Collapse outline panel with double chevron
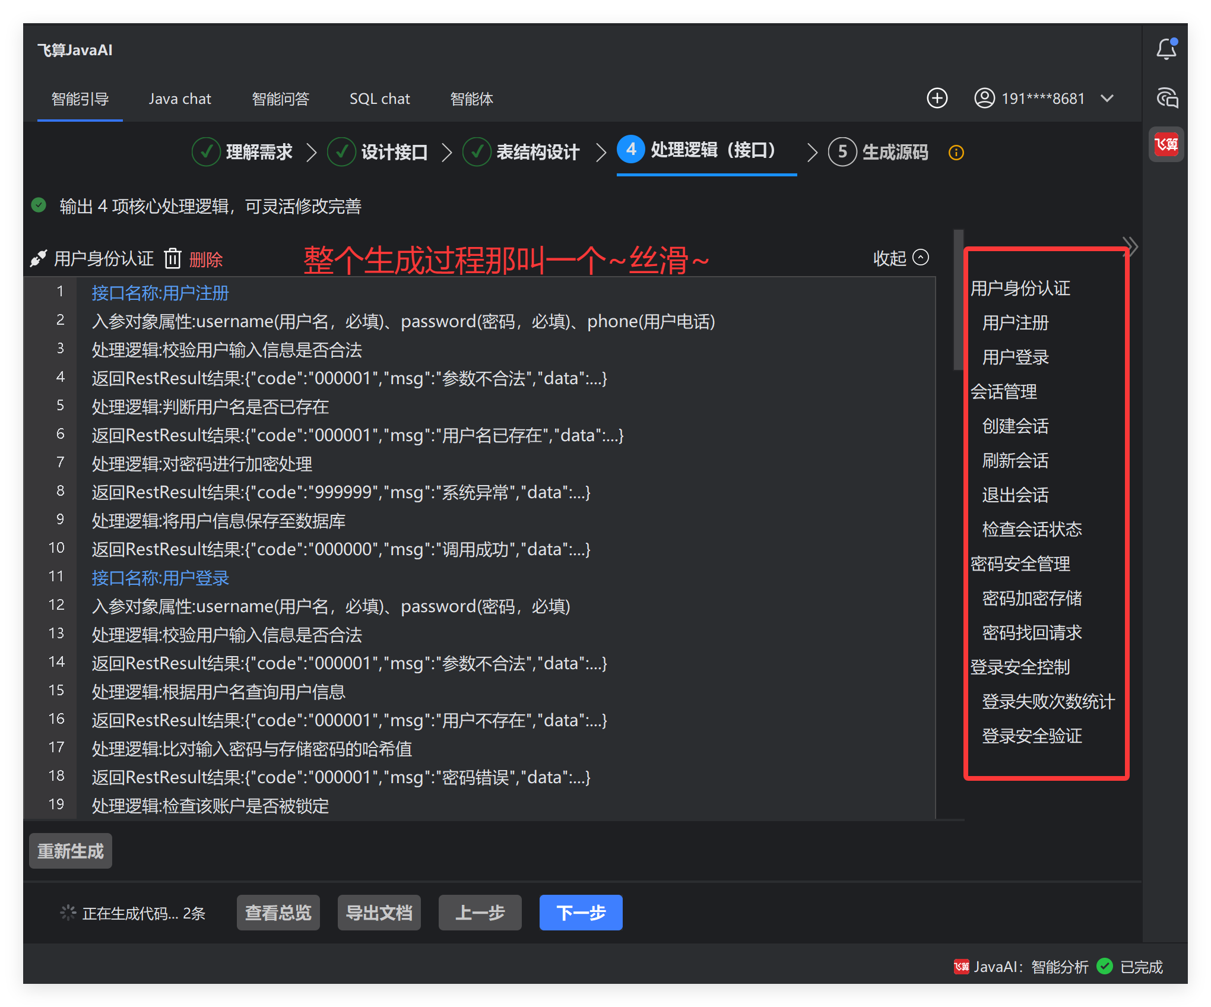1211x1007 pixels. 1130,245
